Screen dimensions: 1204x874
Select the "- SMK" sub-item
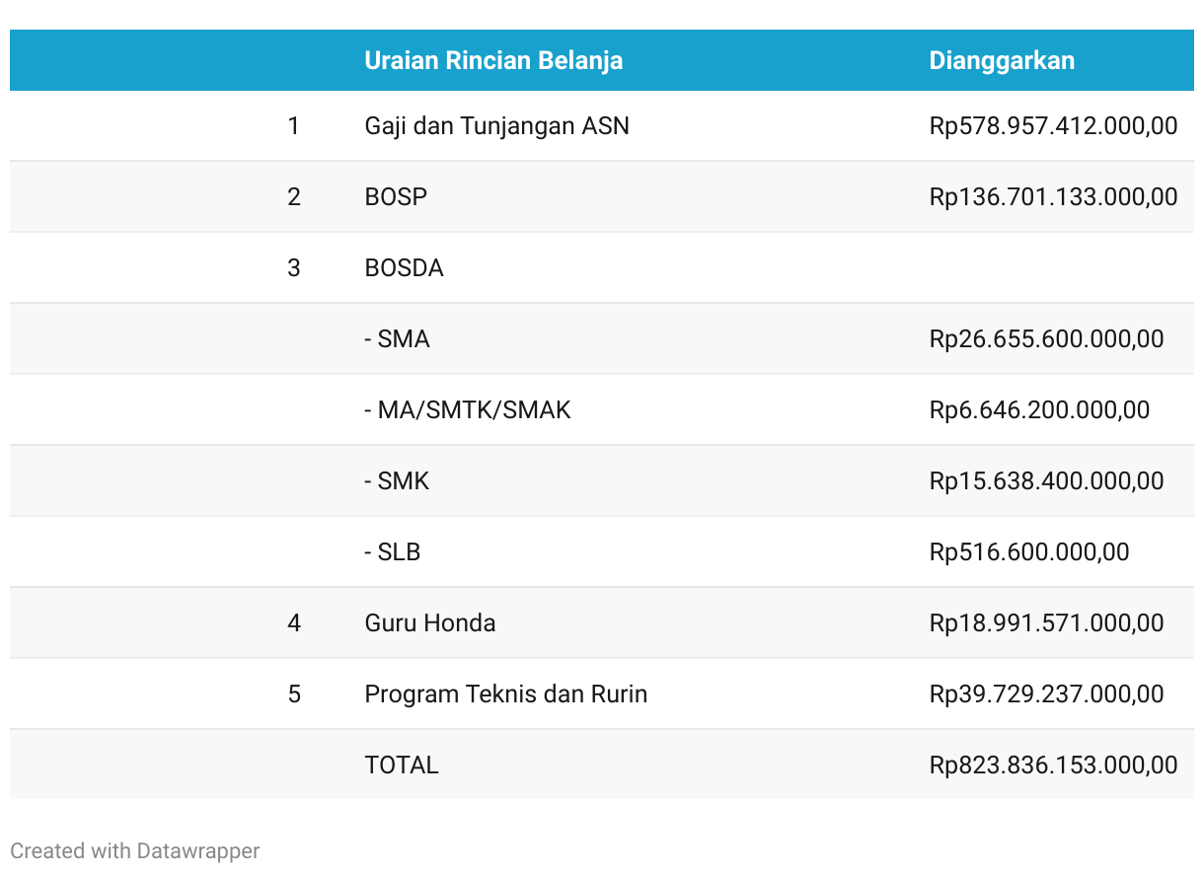click(397, 481)
